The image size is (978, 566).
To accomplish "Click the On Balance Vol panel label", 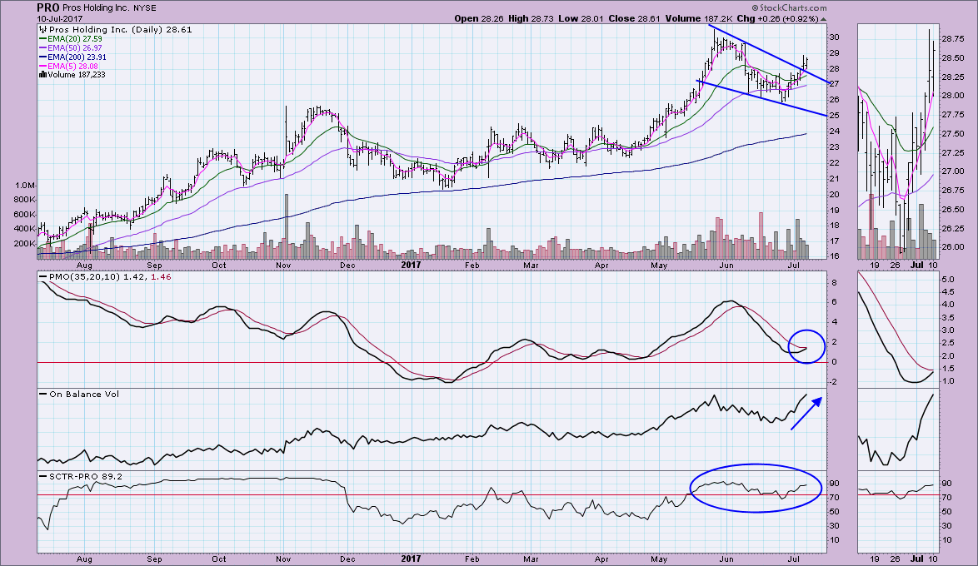I will (x=74, y=394).
